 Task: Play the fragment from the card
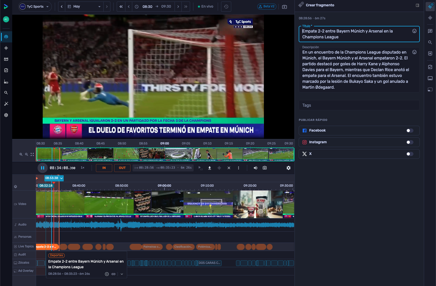[107, 274]
